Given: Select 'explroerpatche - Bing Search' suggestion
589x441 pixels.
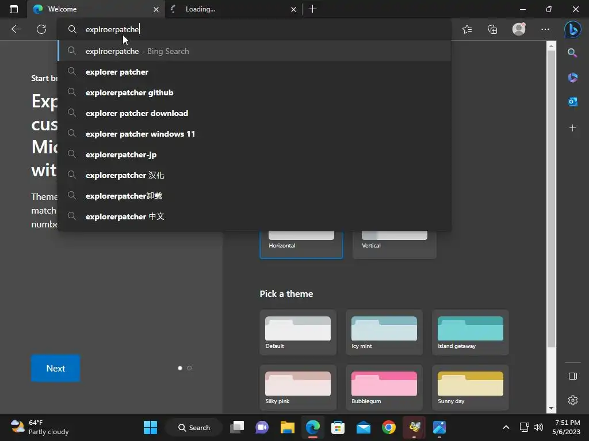Looking at the screenshot, I should tap(255, 51).
